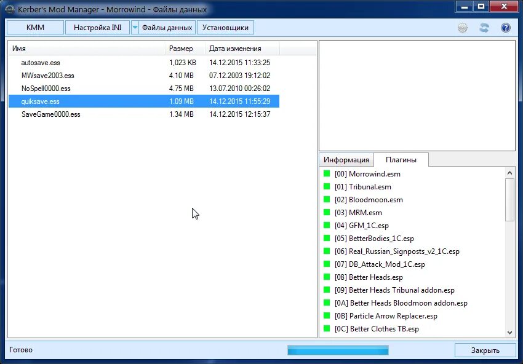The height and width of the screenshot is (364, 523).
Task: Select plugin [00] Morrowind.esm
Action: click(x=367, y=173)
